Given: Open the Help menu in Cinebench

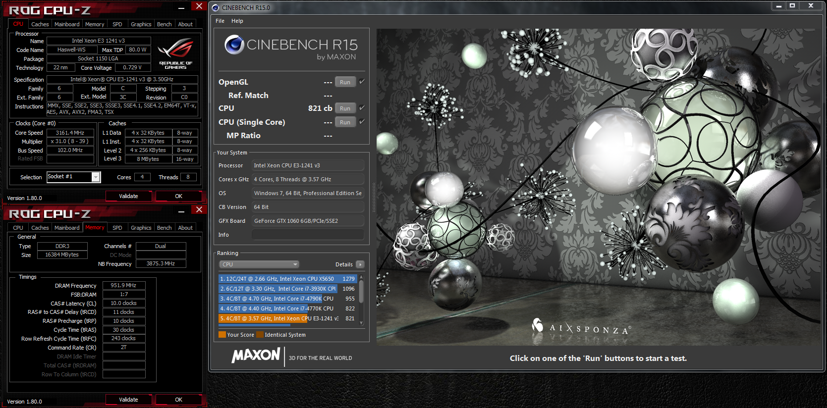Looking at the screenshot, I should coord(237,21).
